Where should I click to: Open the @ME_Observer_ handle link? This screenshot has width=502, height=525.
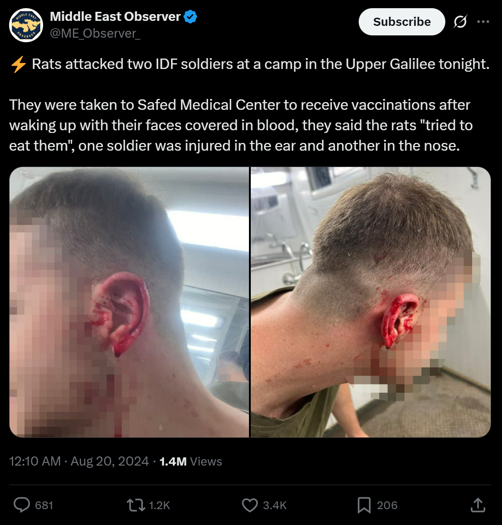95,34
